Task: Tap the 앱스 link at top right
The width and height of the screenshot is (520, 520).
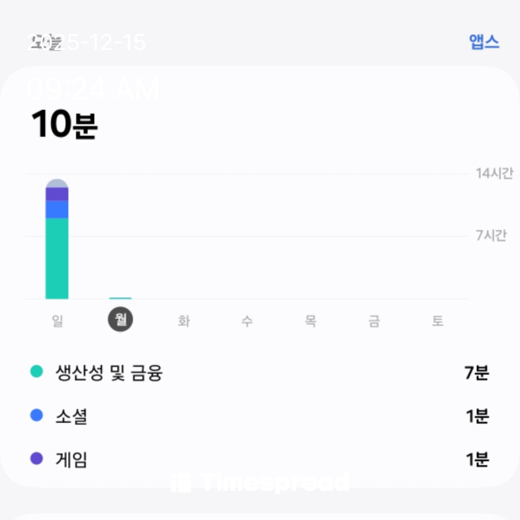Action: coord(484,42)
